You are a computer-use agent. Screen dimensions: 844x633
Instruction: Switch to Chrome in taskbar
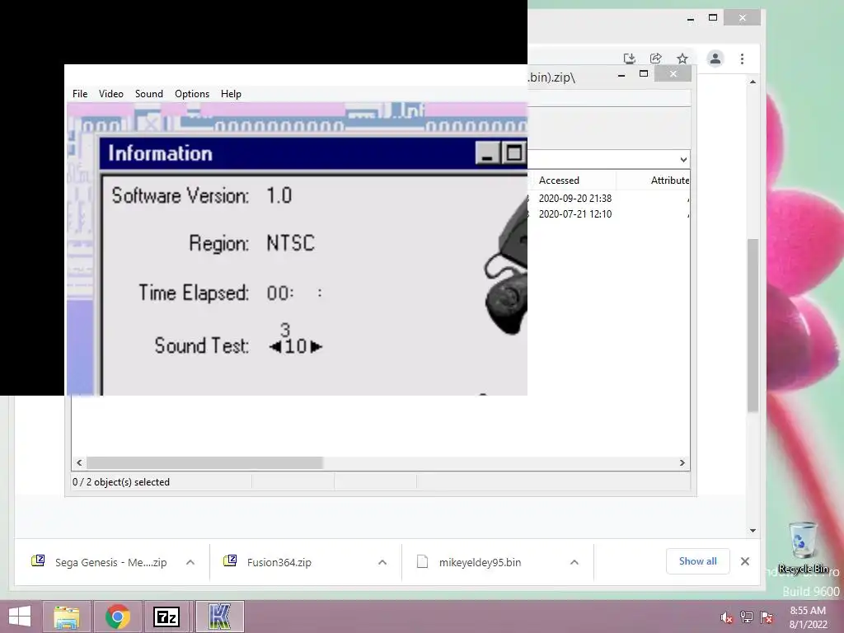coord(117,617)
